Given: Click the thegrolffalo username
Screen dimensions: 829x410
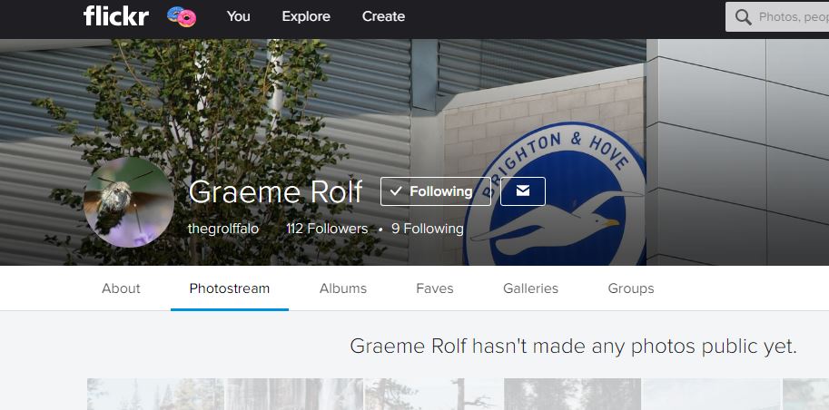Looking at the screenshot, I should click(x=223, y=229).
